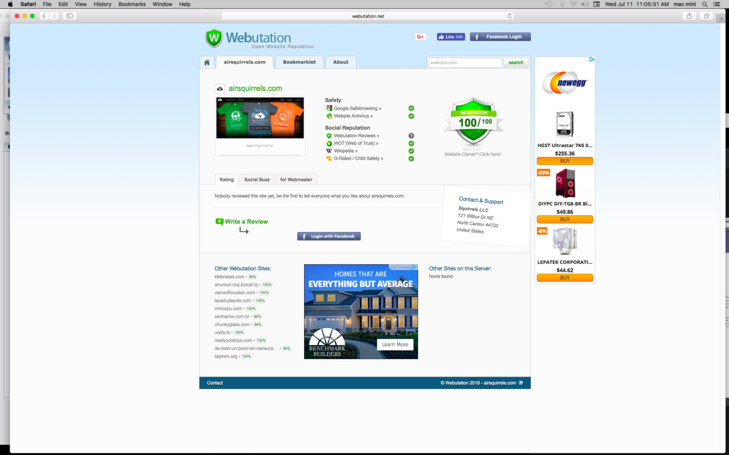Select the Rating tab

pos(227,180)
